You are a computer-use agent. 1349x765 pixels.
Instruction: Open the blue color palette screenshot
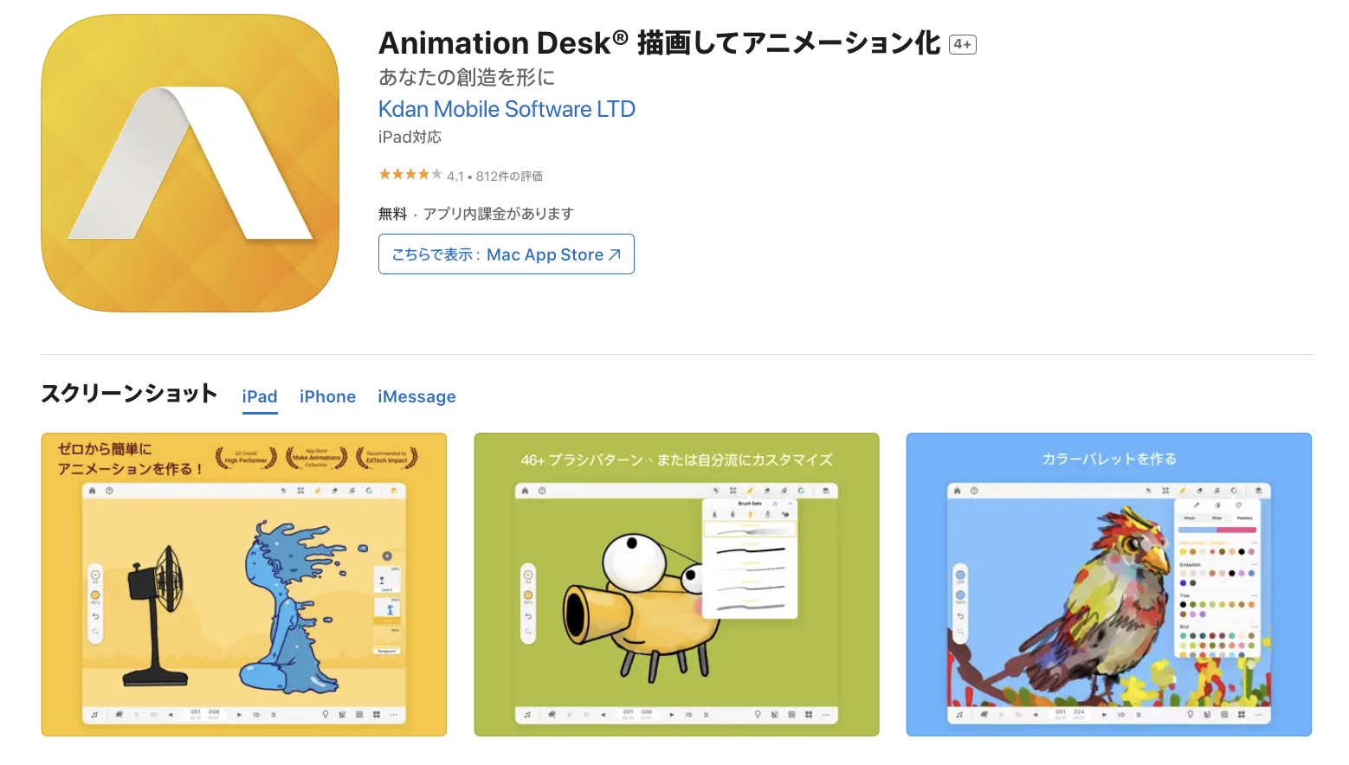pos(1108,585)
